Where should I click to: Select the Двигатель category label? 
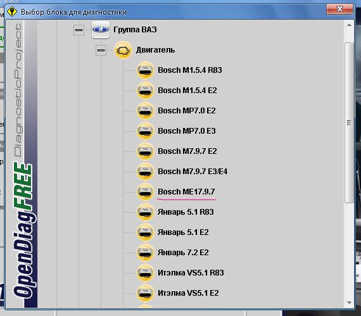tap(155, 50)
